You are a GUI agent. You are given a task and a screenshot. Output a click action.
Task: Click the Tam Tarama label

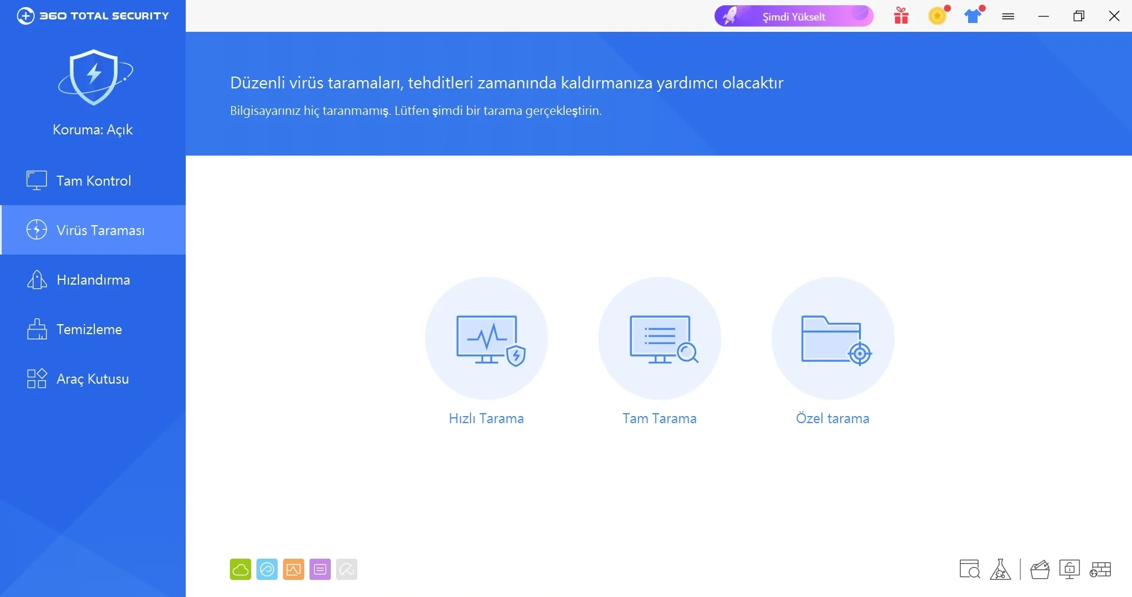pos(660,418)
